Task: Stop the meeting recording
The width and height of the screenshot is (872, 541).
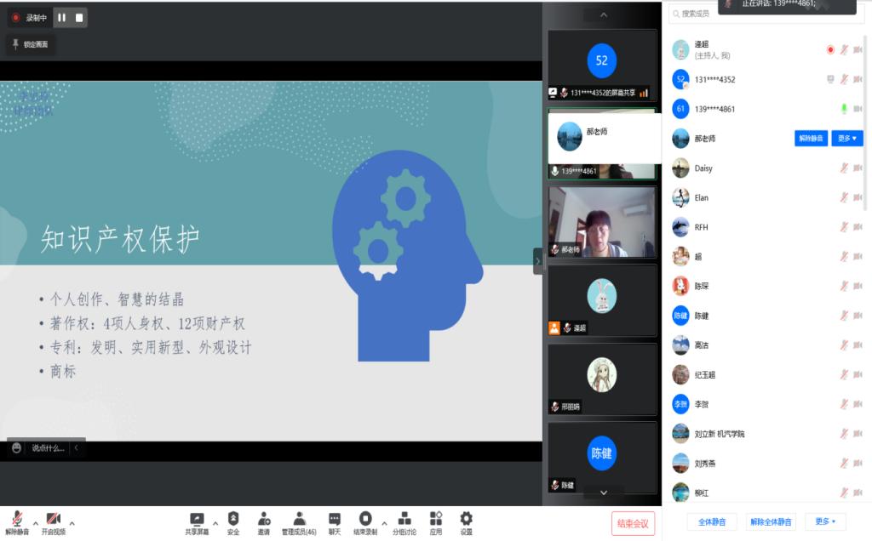Action: [x=79, y=18]
